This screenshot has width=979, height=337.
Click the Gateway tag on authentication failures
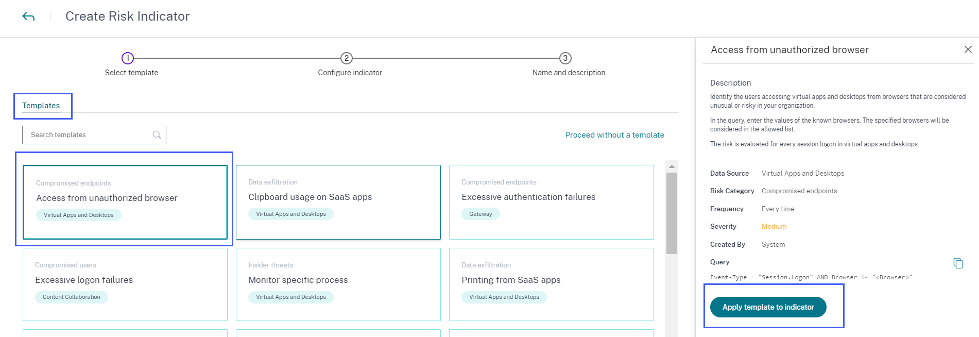point(480,214)
